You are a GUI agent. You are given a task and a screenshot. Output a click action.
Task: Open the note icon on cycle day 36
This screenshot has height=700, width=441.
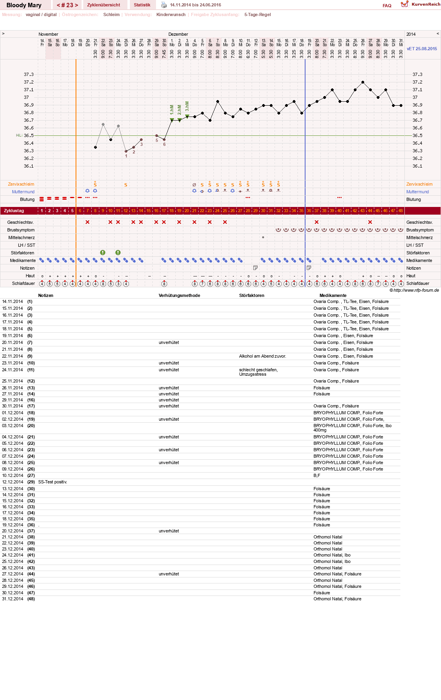pyautogui.click(x=309, y=268)
